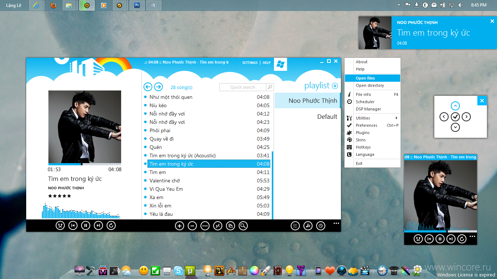Click the album art in the main player
This screenshot has width=497, height=279.
85,127
